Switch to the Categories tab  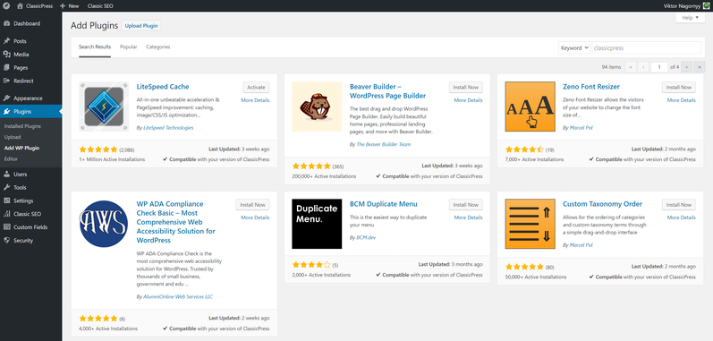click(158, 47)
